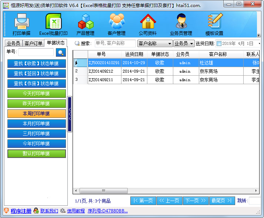The image size is (264, 218).
Task: Show 本周打印单据
Action: (x=37, y=113)
